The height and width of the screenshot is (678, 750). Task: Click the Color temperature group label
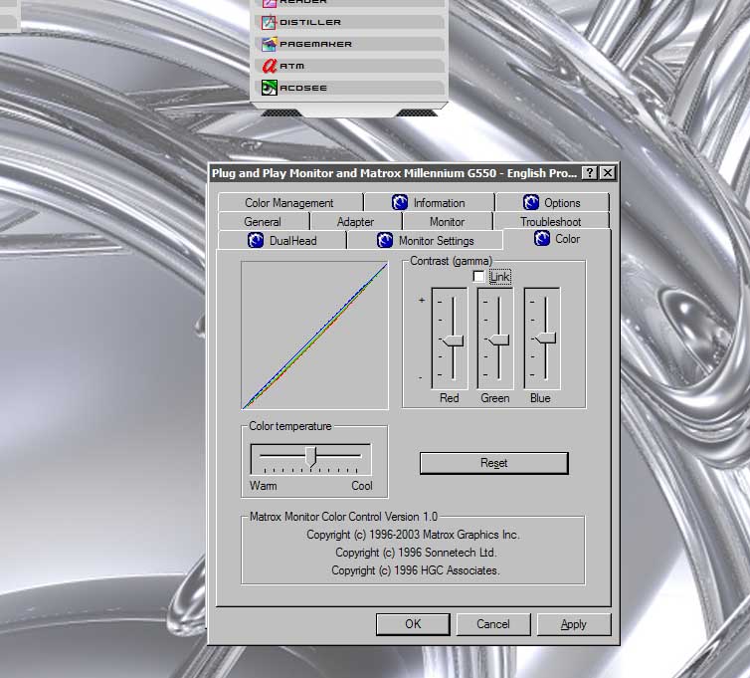(290, 426)
